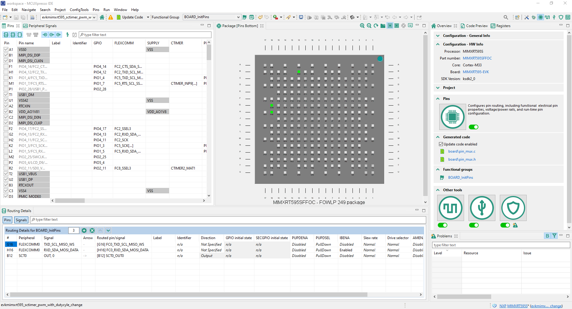Collapse the Configuration - HW Info section
Image resolution: width=572 pixels, height=309 pixels.
tap(438, 44)
